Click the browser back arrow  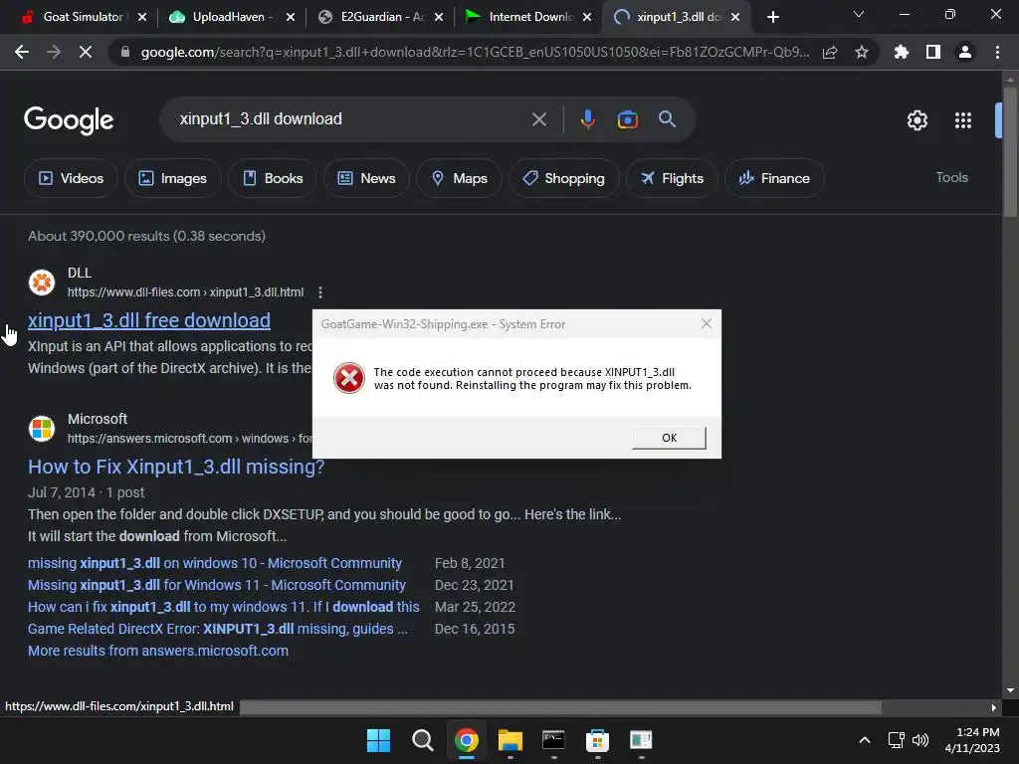pyautogui.click(x=22, y=52)
